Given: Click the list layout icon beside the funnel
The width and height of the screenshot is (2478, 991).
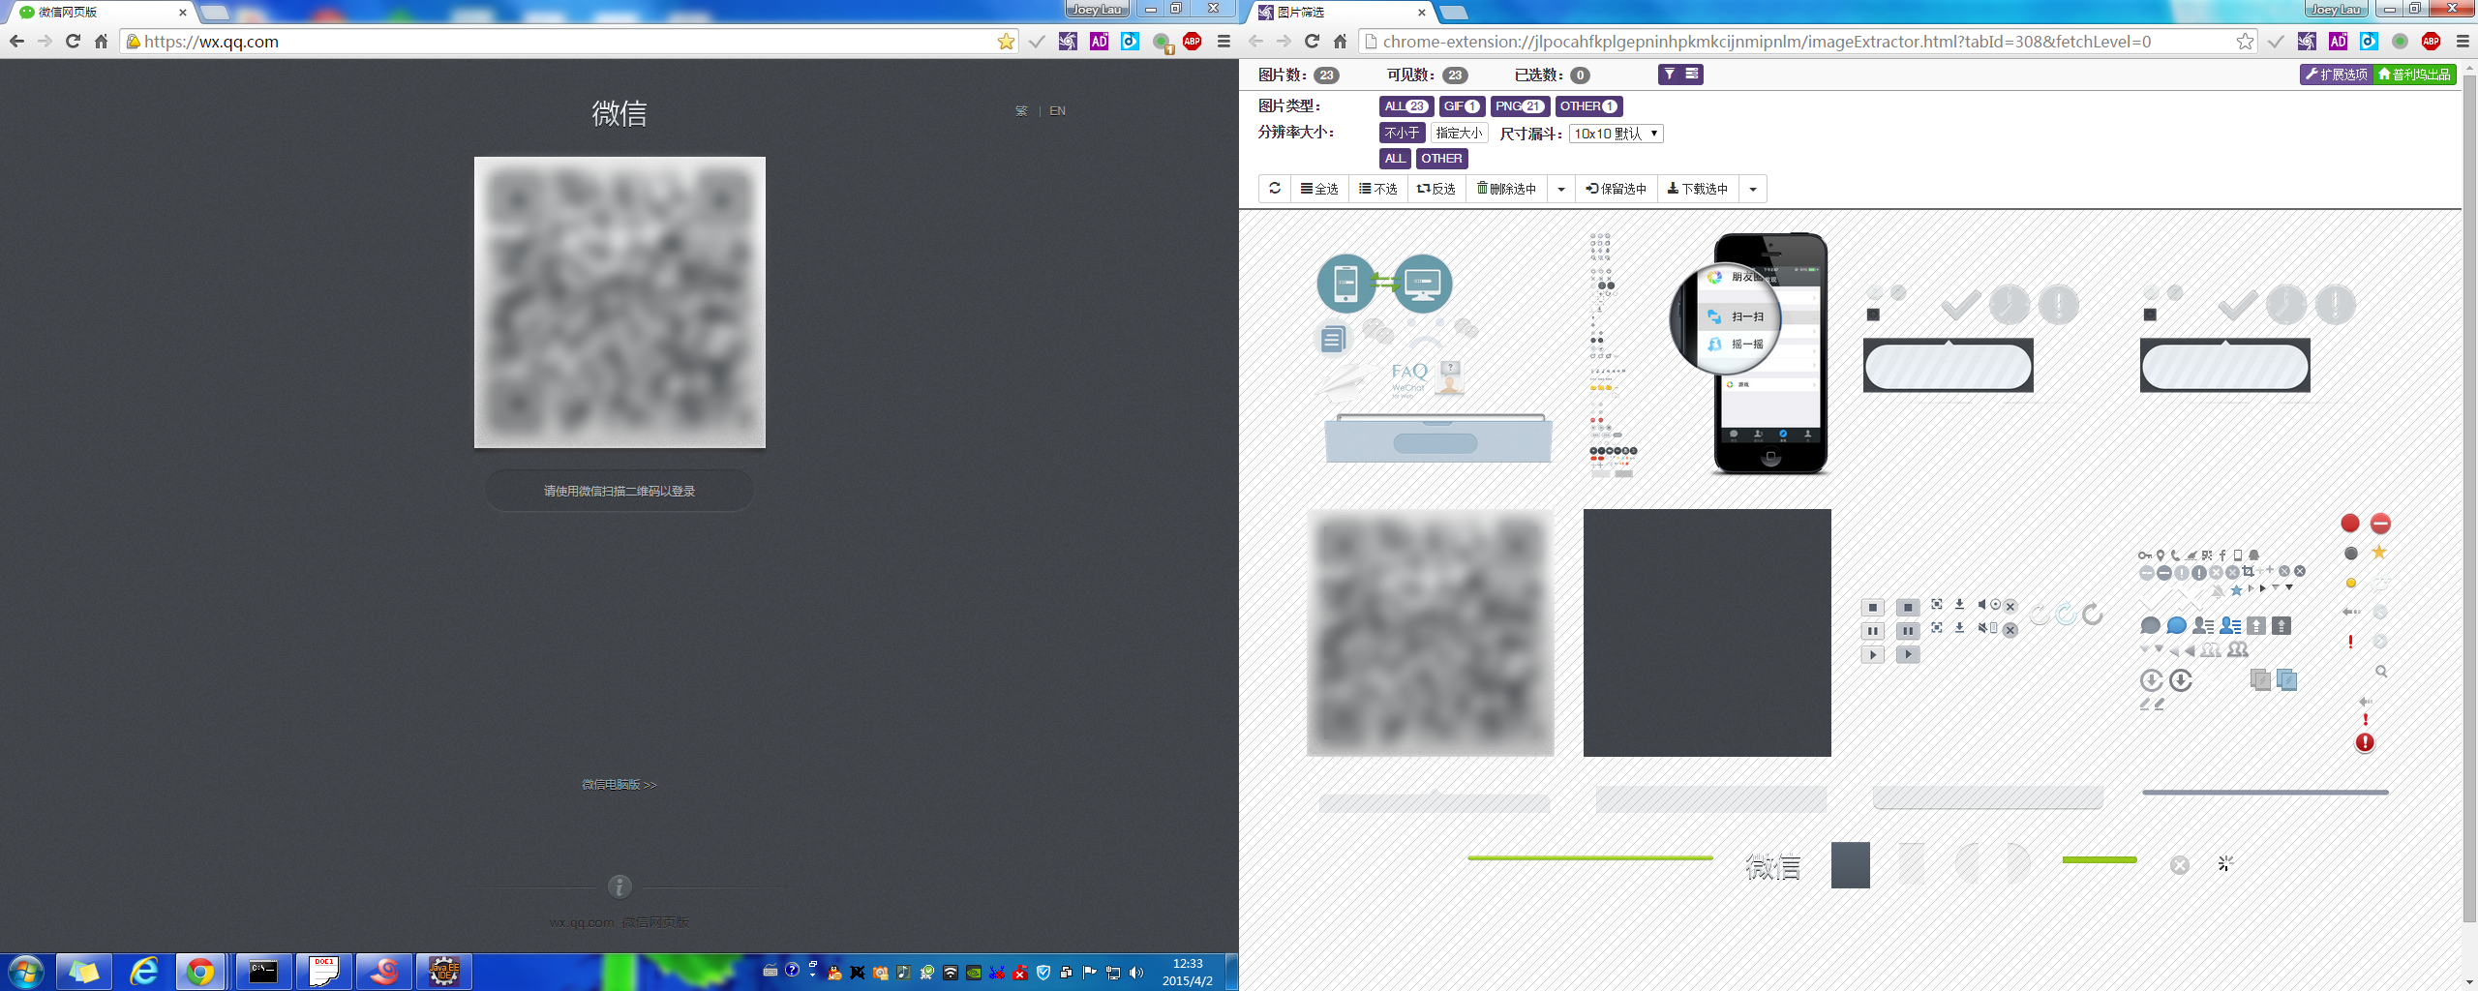Looking at the screenshot, I should 1692,75.
